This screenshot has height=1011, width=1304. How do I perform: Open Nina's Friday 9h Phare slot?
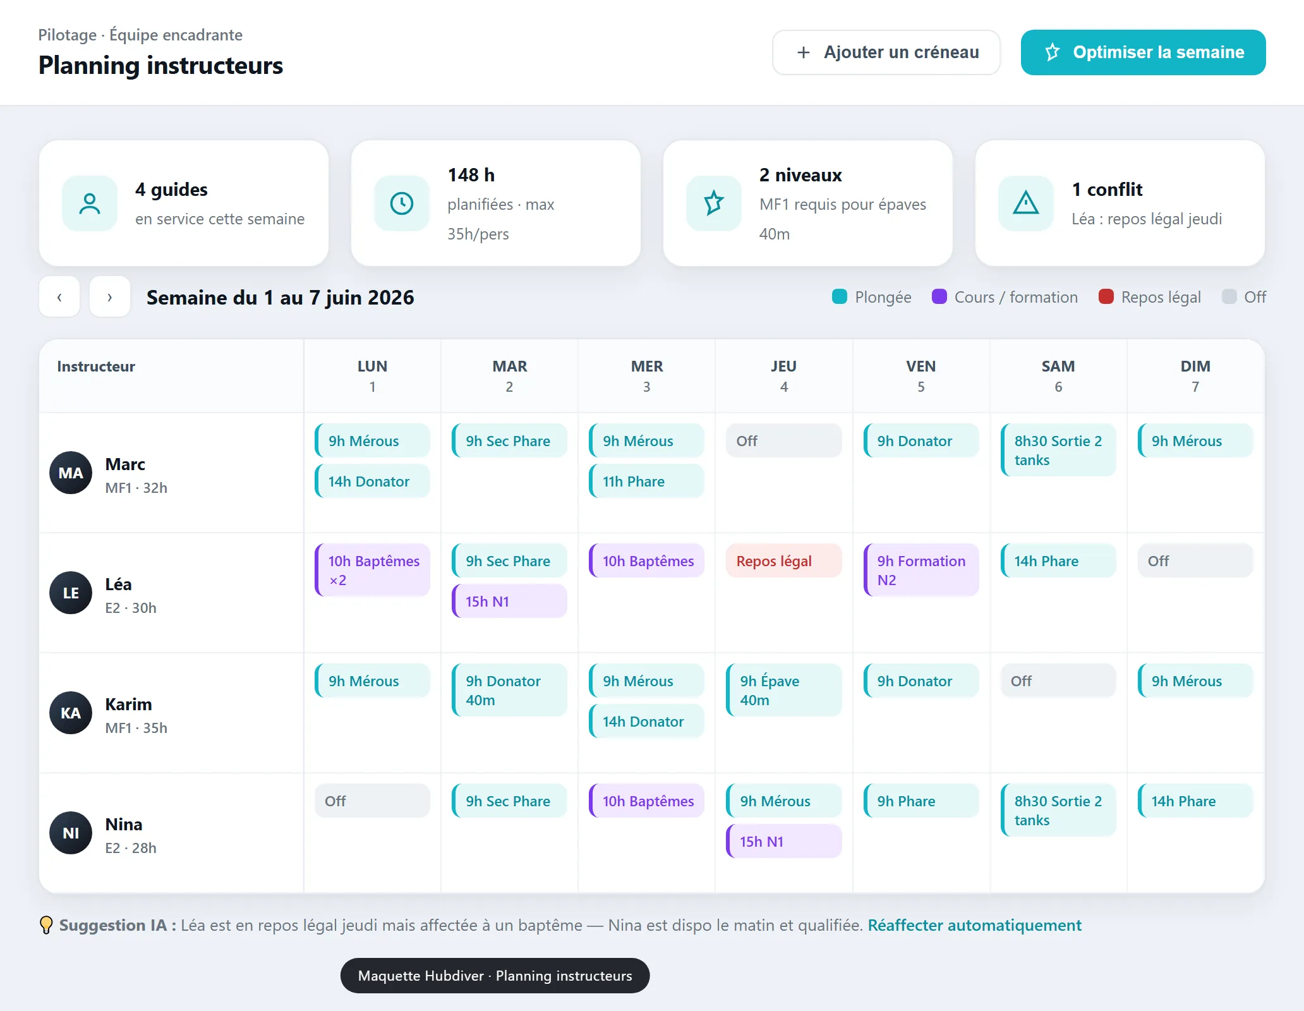921,801
